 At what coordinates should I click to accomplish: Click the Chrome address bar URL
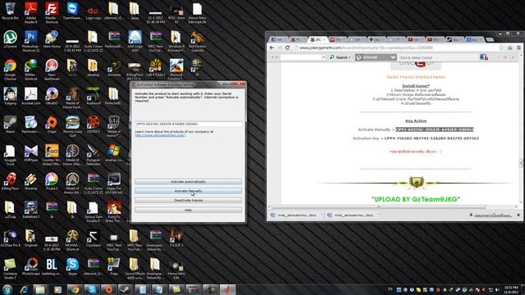pyautogui.click(x=367, y=48)
